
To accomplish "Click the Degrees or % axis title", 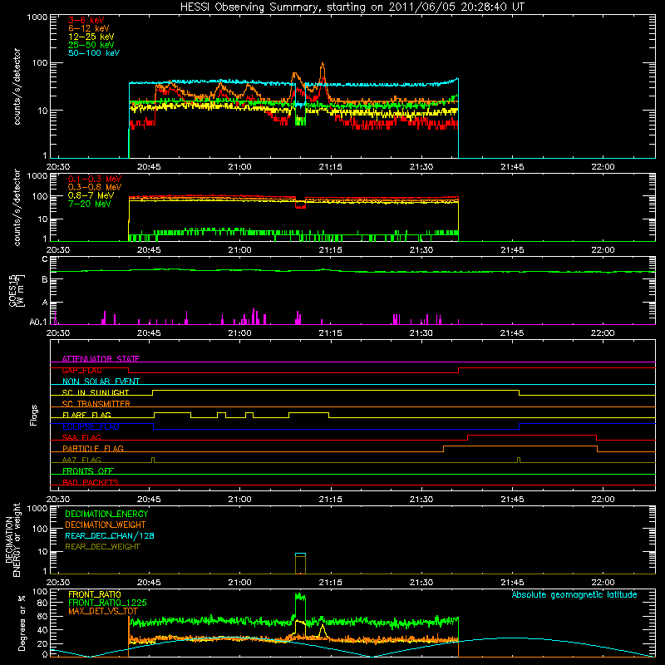I will coord(22,623).
